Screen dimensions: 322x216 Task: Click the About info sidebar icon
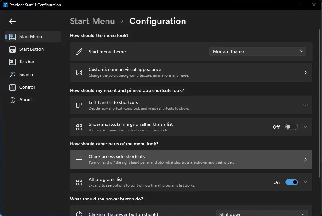coord(12,100)
